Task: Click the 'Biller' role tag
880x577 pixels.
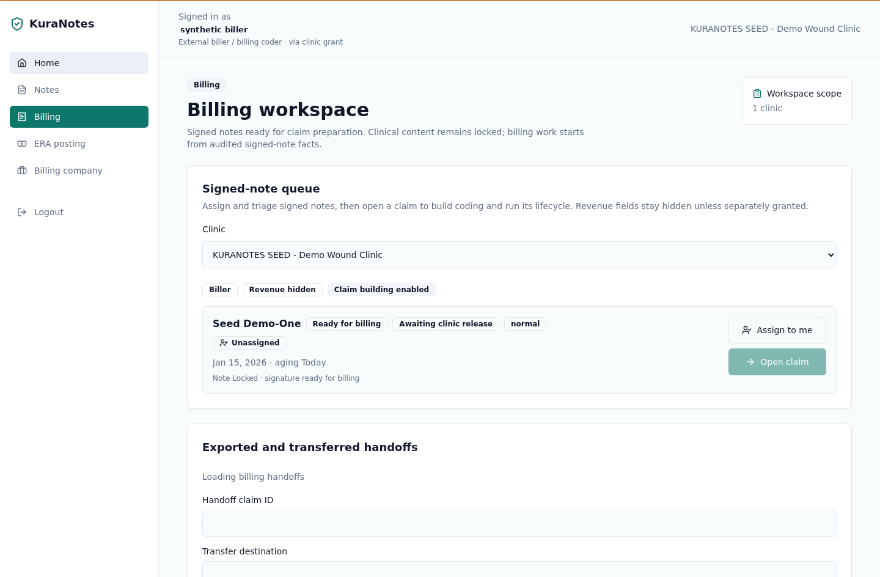Action: click(x=220, y=290)
